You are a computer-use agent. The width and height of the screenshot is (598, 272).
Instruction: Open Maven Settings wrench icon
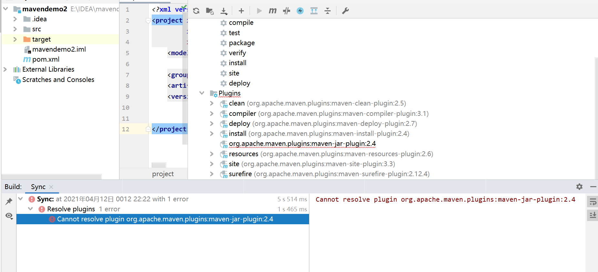click(345, 11)
